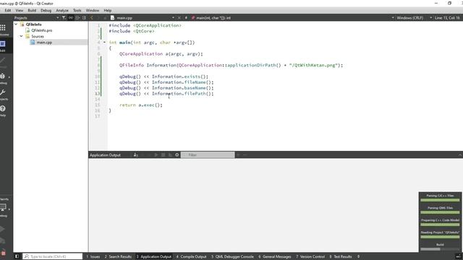
Task: Open the 8 Test Results pane
Action: (341, 256)
